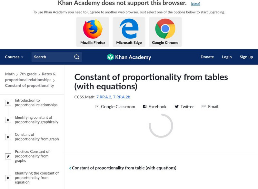Open the Courses dropdown menu
258x189 pixels.
(x=14, y=57)
